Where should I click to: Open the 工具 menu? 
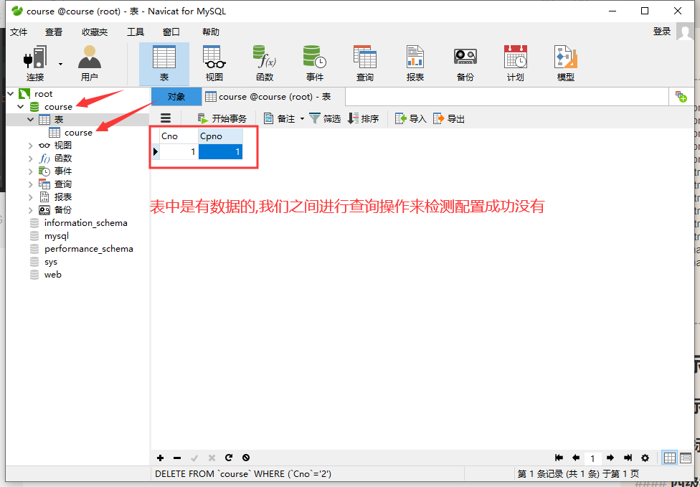coord(136,32)
